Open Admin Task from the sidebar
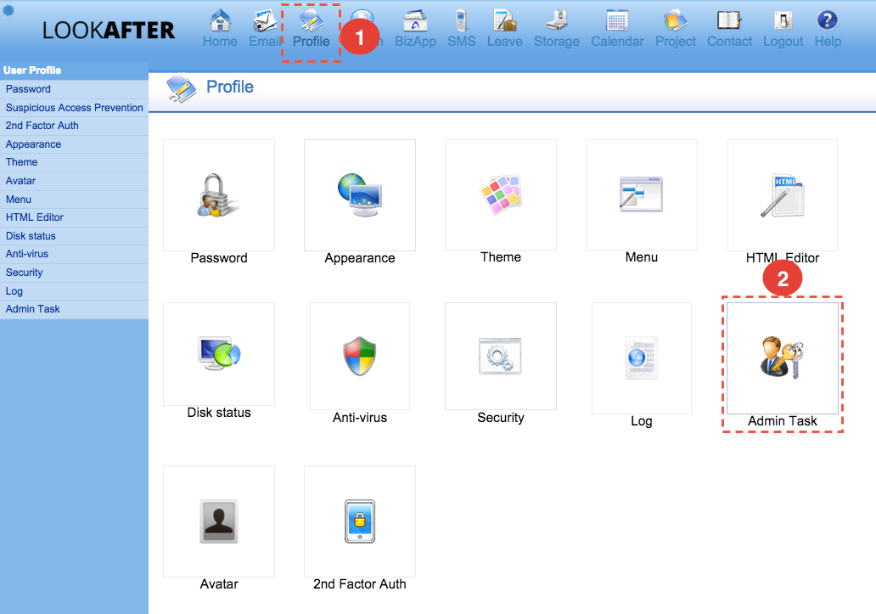The height and width of the screenshot is (614, 876). [33, 309]
